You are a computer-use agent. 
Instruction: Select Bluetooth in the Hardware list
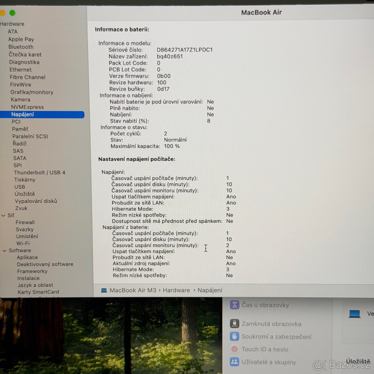21,47
